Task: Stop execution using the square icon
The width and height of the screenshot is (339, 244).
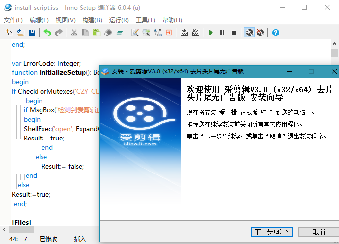Action: pos(234,33)
